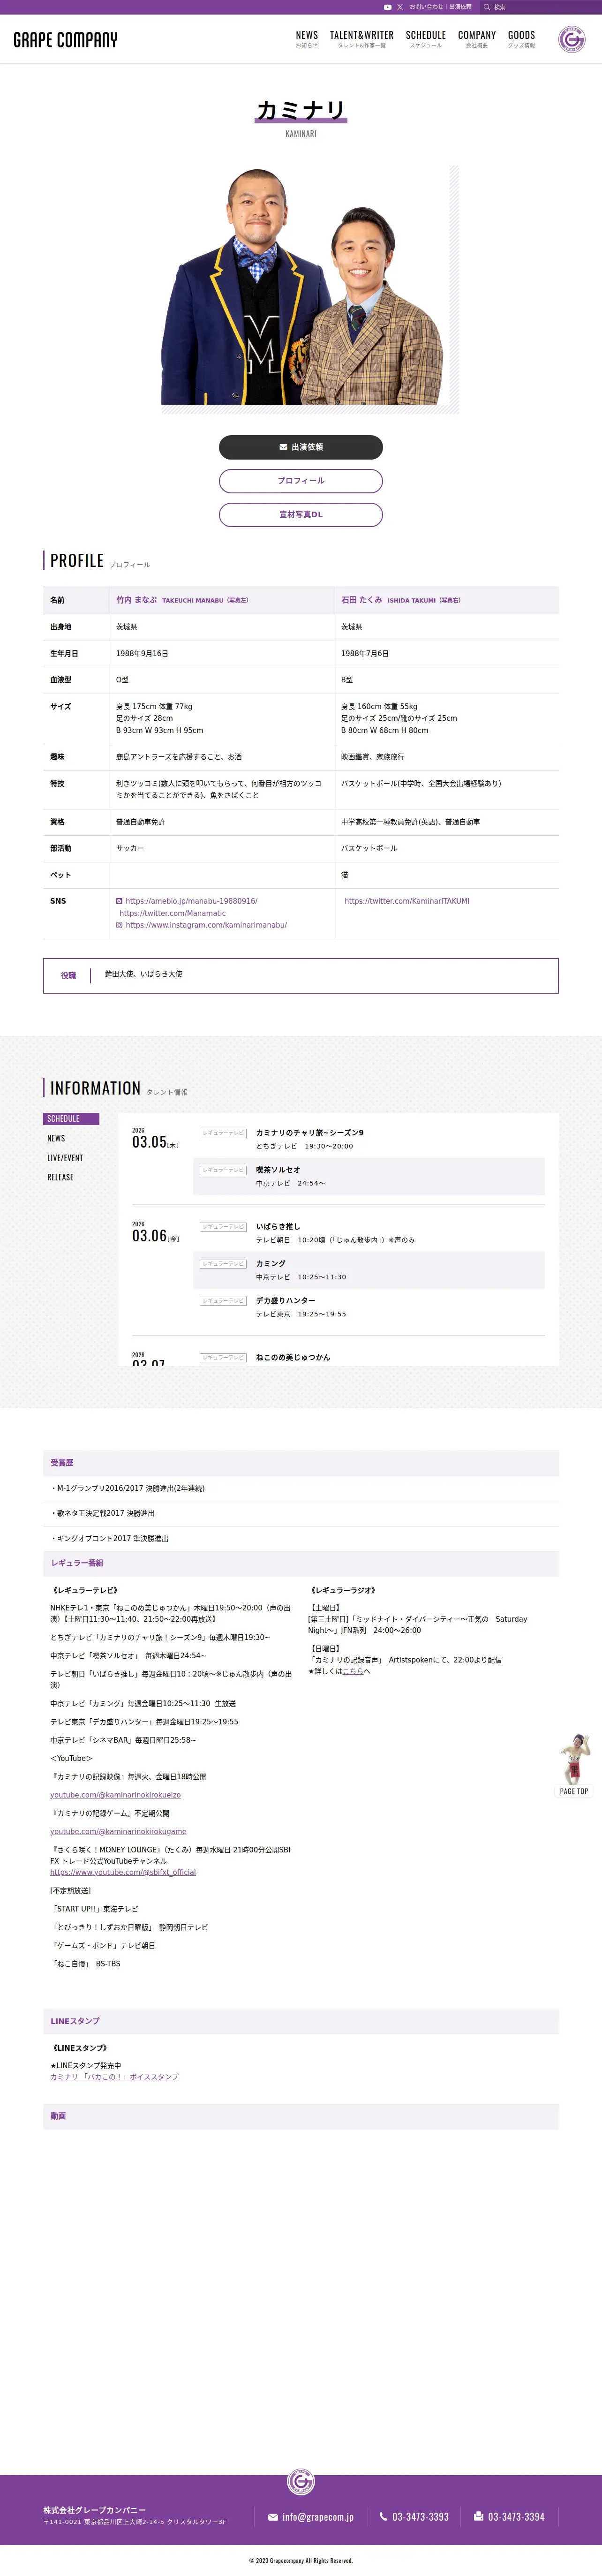This screenshot has width=602, height=2576.
Task: Click こちら link under radio section
Action: click(x=353, y=1671)
